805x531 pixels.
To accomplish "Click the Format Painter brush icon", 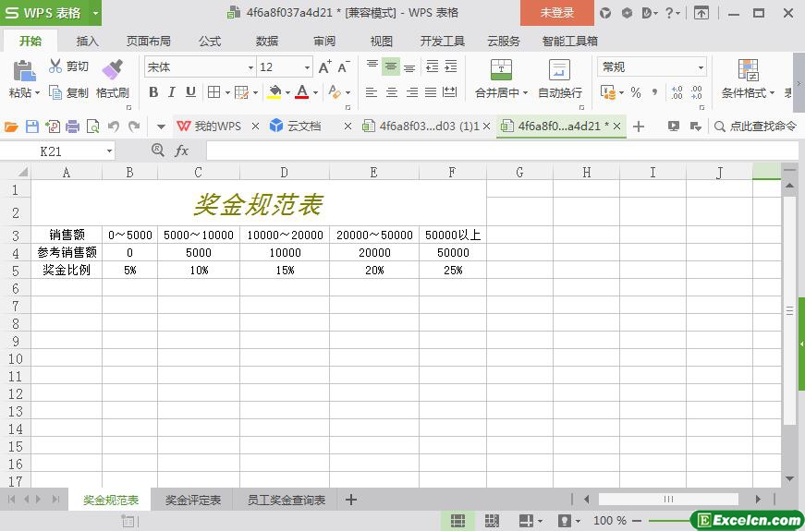I will [112, 69].
